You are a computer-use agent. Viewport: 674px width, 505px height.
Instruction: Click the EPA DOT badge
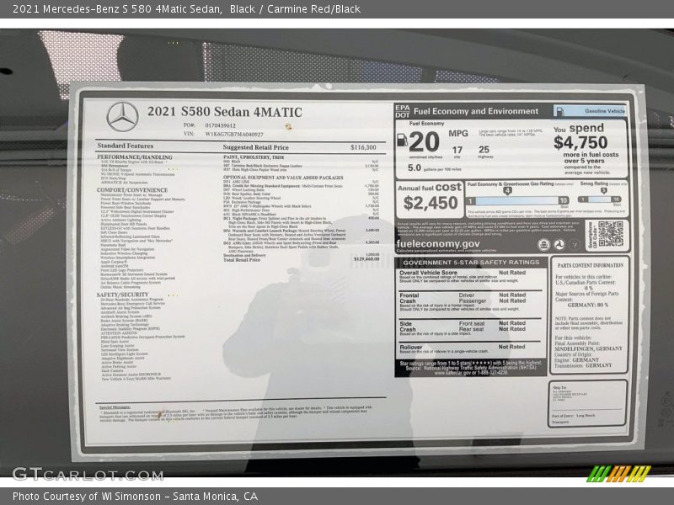(403, 111)
